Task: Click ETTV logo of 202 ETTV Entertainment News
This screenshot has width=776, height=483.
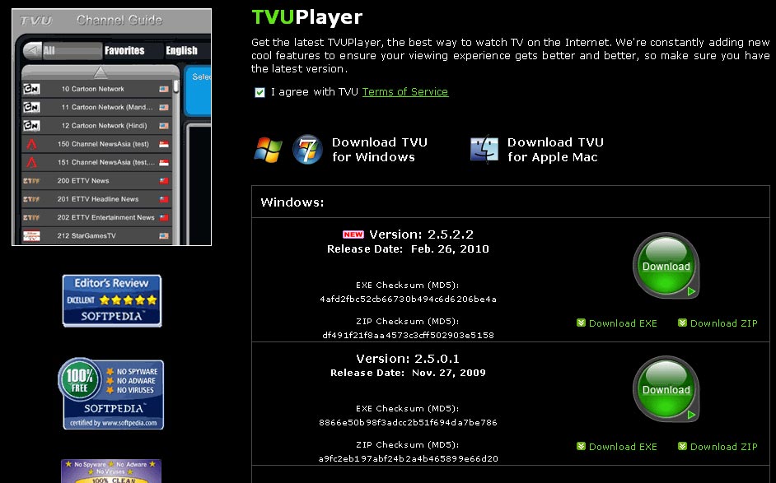Action: 31,217
